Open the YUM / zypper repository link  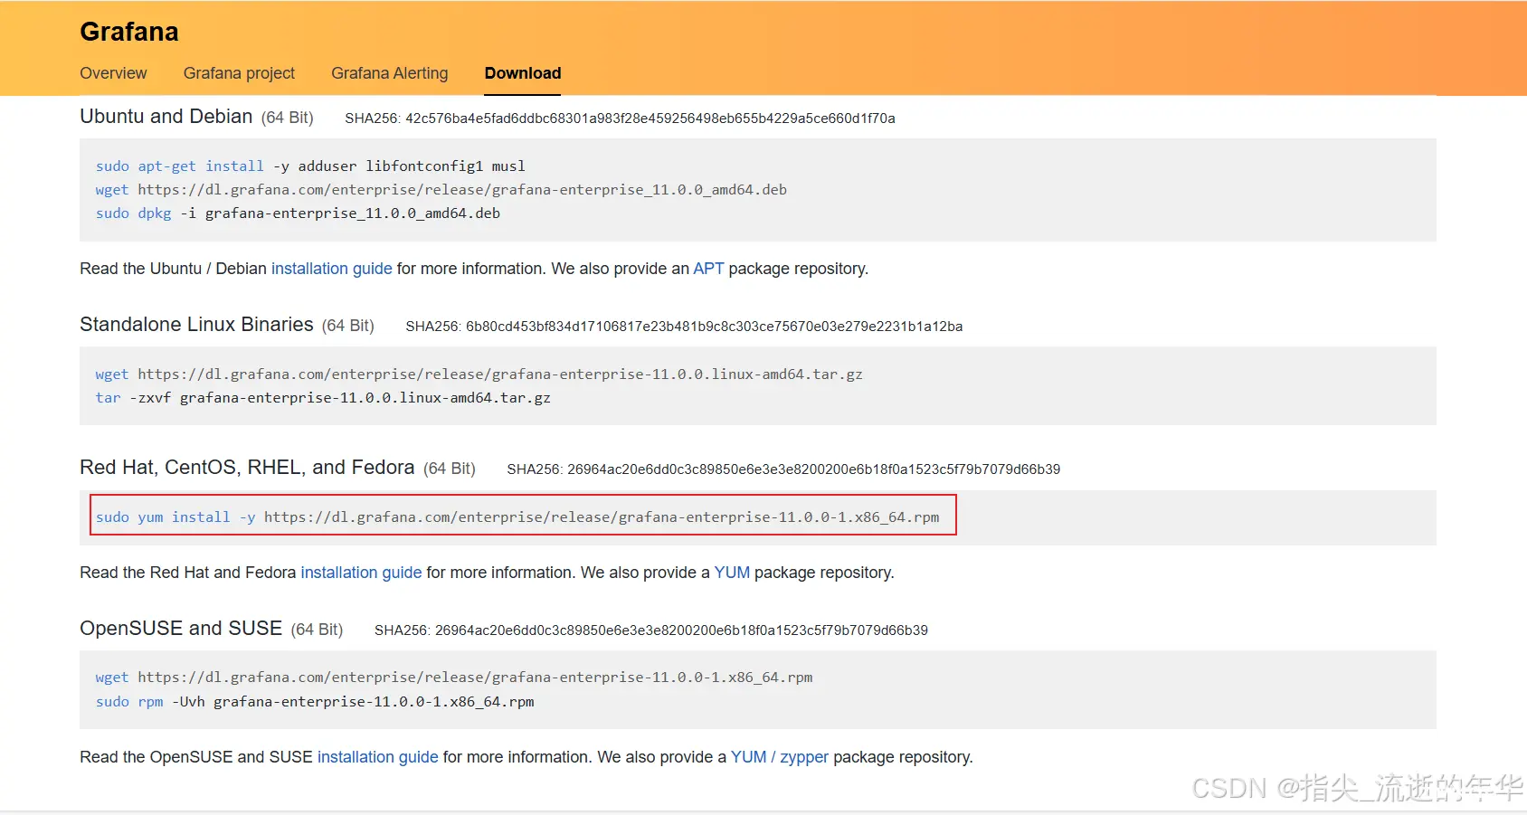(x=780, y=757)
